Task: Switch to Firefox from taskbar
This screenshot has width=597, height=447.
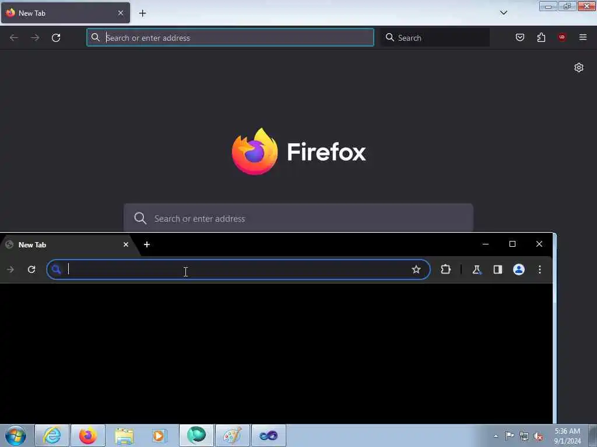Action: coord(88,435)
